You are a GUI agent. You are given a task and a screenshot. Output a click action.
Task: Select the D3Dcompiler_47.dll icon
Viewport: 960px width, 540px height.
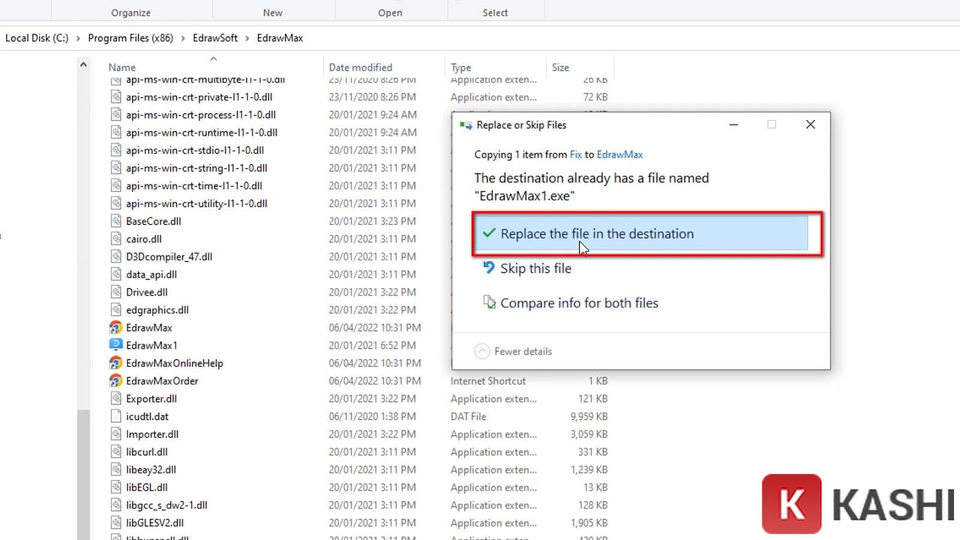pos(115,256)
